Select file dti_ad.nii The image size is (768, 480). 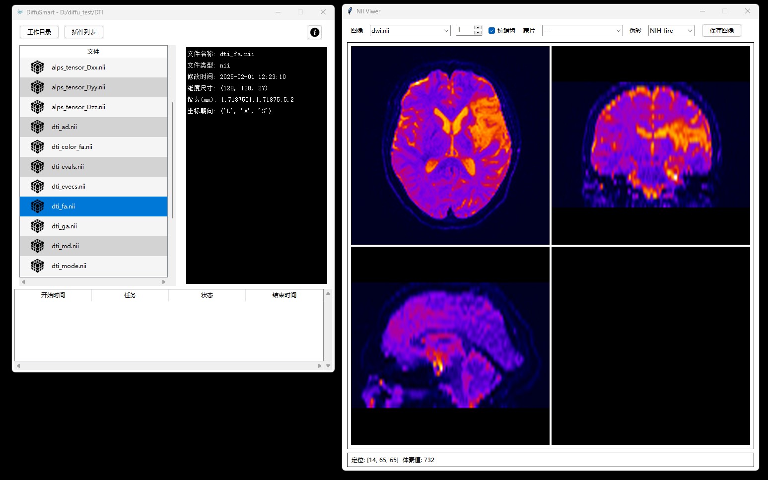click(93, 127)
